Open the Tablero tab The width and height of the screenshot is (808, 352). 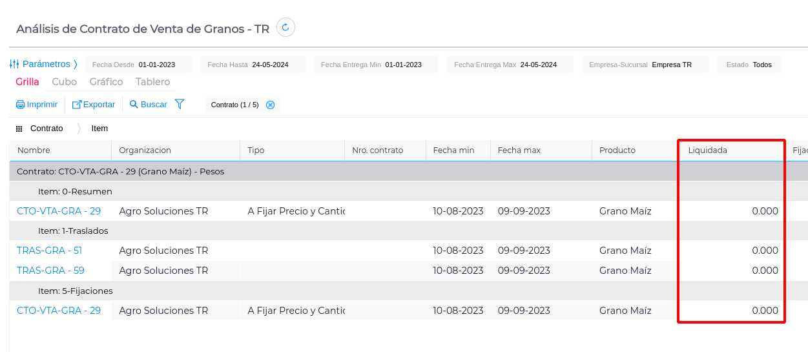[152, 82]
